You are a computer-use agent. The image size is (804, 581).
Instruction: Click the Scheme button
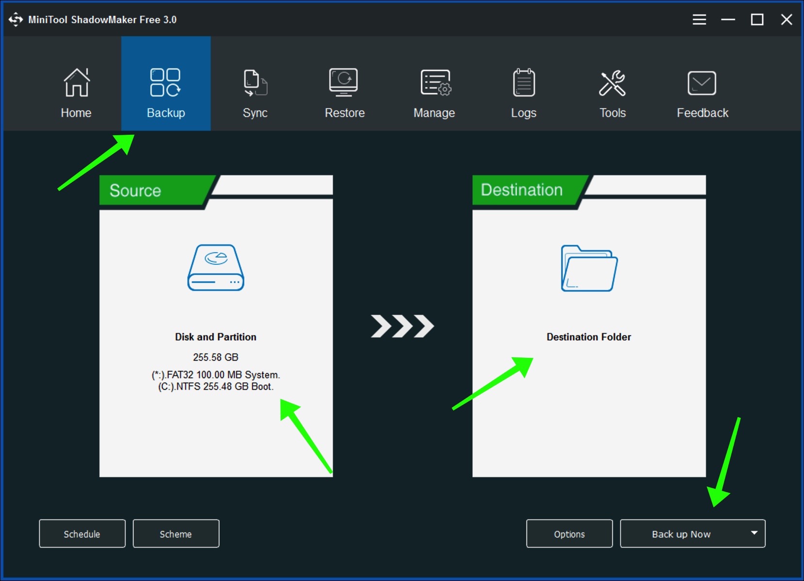point(176,533)
